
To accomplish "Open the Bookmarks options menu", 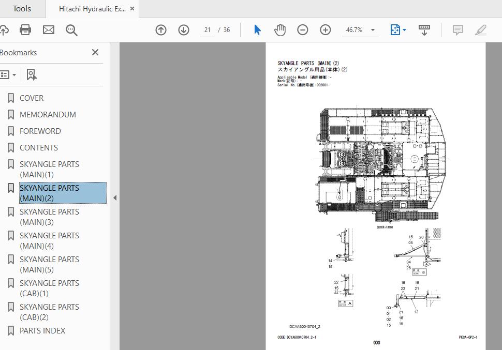I will [8, 74].
